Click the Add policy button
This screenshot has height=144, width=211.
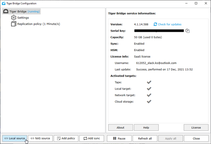(x=66, y=139)
